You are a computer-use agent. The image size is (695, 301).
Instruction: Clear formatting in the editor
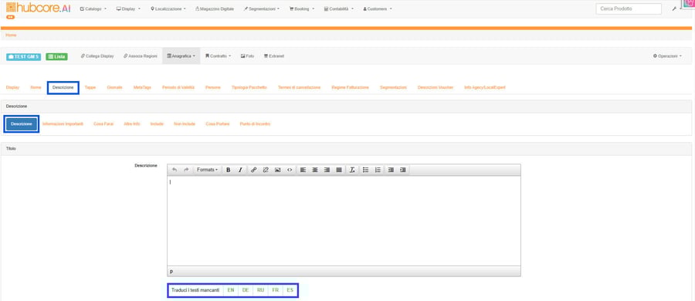pos(352,170)
